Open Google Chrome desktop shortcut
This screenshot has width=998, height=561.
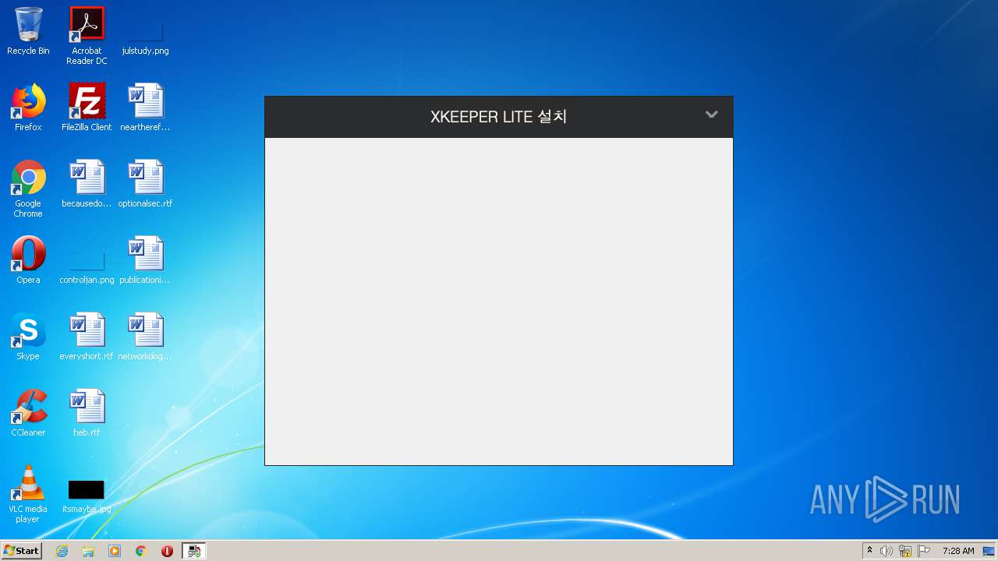tap(28, 189)
